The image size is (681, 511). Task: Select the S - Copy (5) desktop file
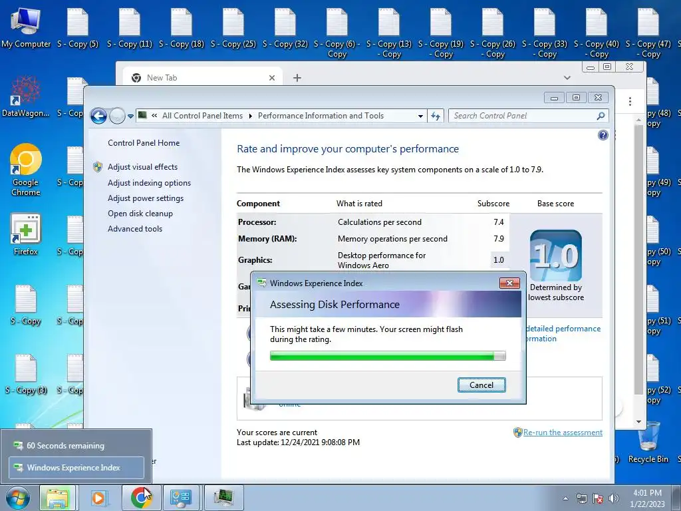coord(78,29)
